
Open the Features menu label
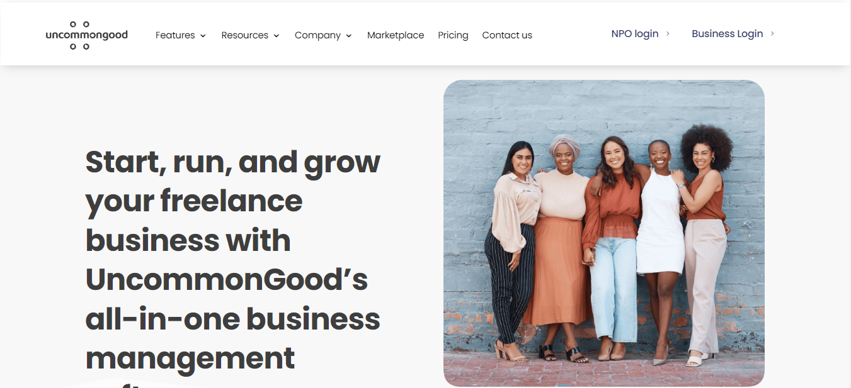175,35
